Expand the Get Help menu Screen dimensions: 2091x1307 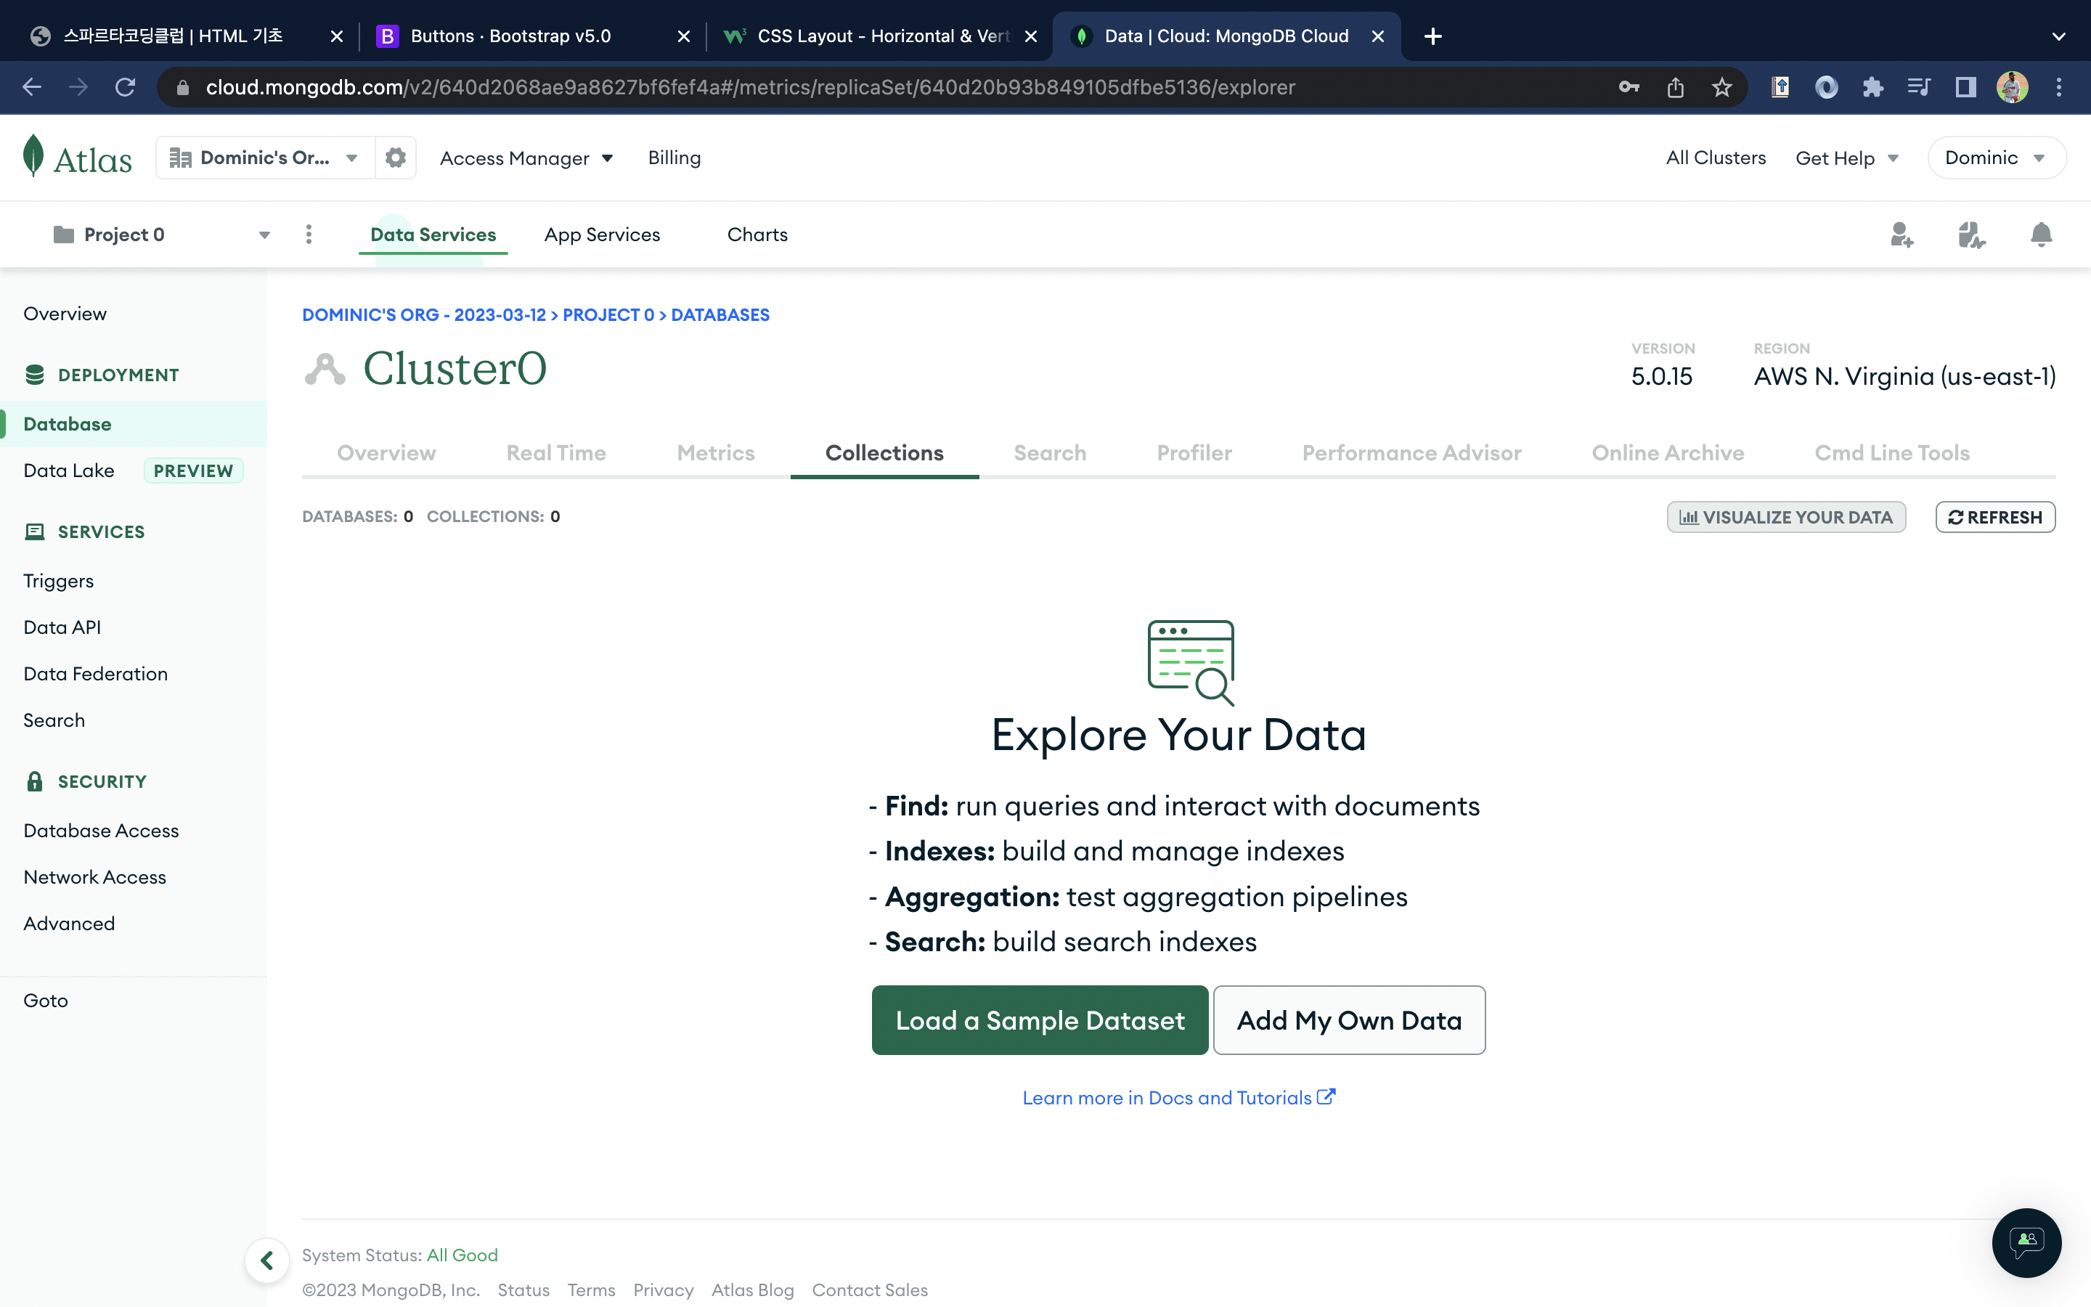(1846, 158)
